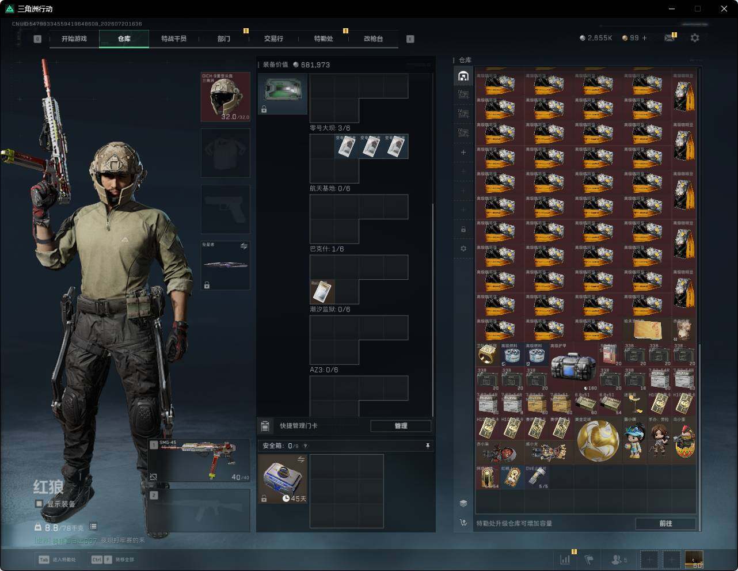This screenshot has height=571, width=738.
Task: Open the stash sidebar gear settings
Action: point(463,249)
